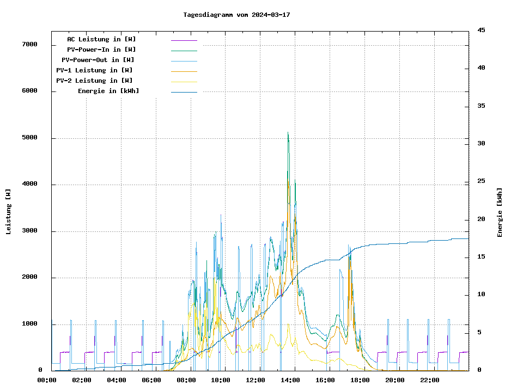Select the 'AC Leistung in [W]' legend label
Screen dimensions: 523x392
click(x=101, y=39)
